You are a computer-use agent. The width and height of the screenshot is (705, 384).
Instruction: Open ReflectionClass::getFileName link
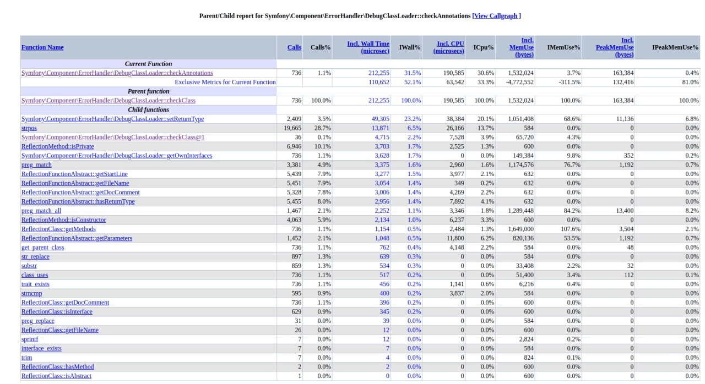point(60,330)
